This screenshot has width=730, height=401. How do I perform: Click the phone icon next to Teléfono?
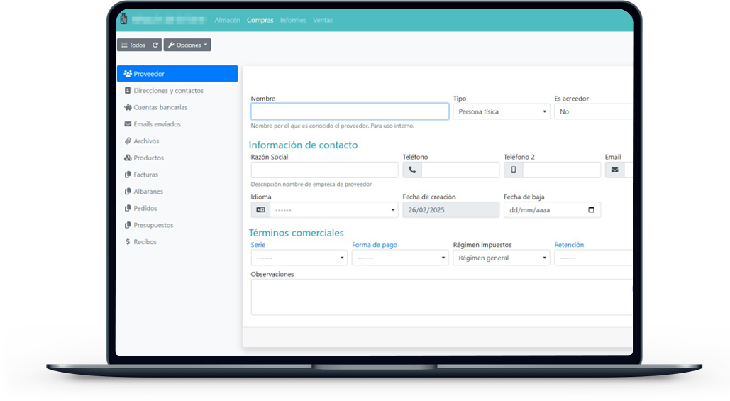coord(412,170)
